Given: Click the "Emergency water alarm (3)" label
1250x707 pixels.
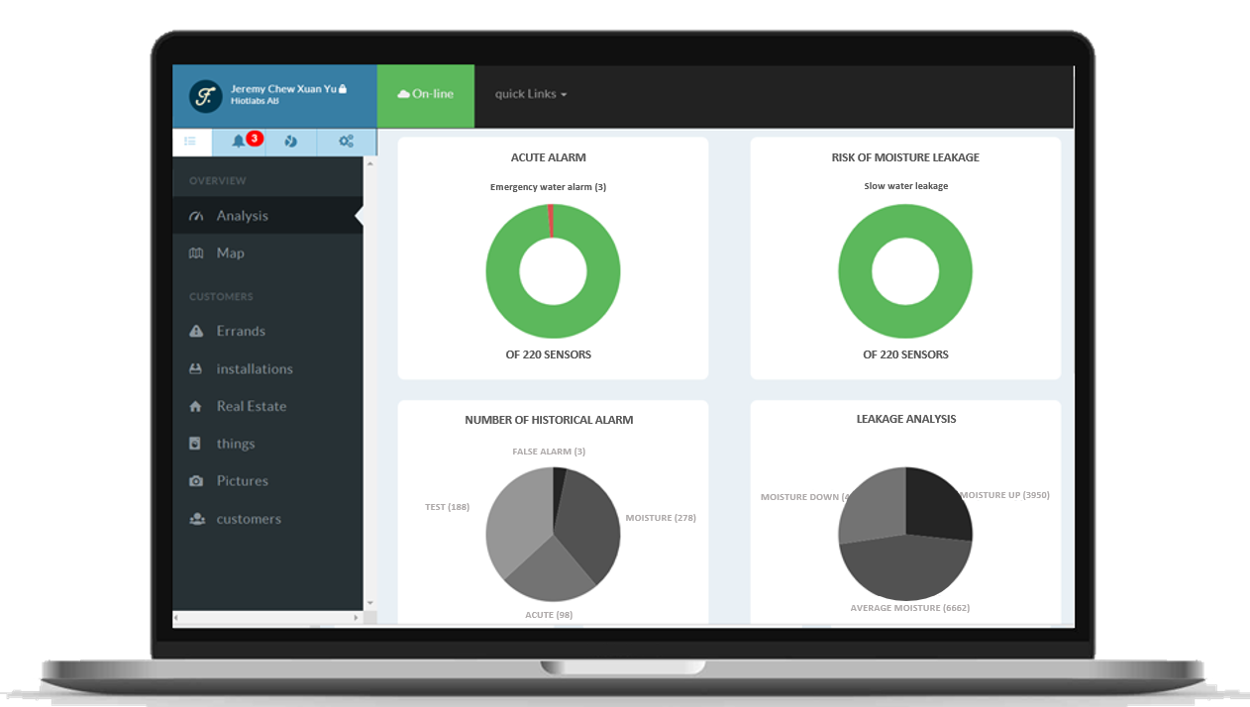Looking at the screenshot, I should [x=548, y=187].
